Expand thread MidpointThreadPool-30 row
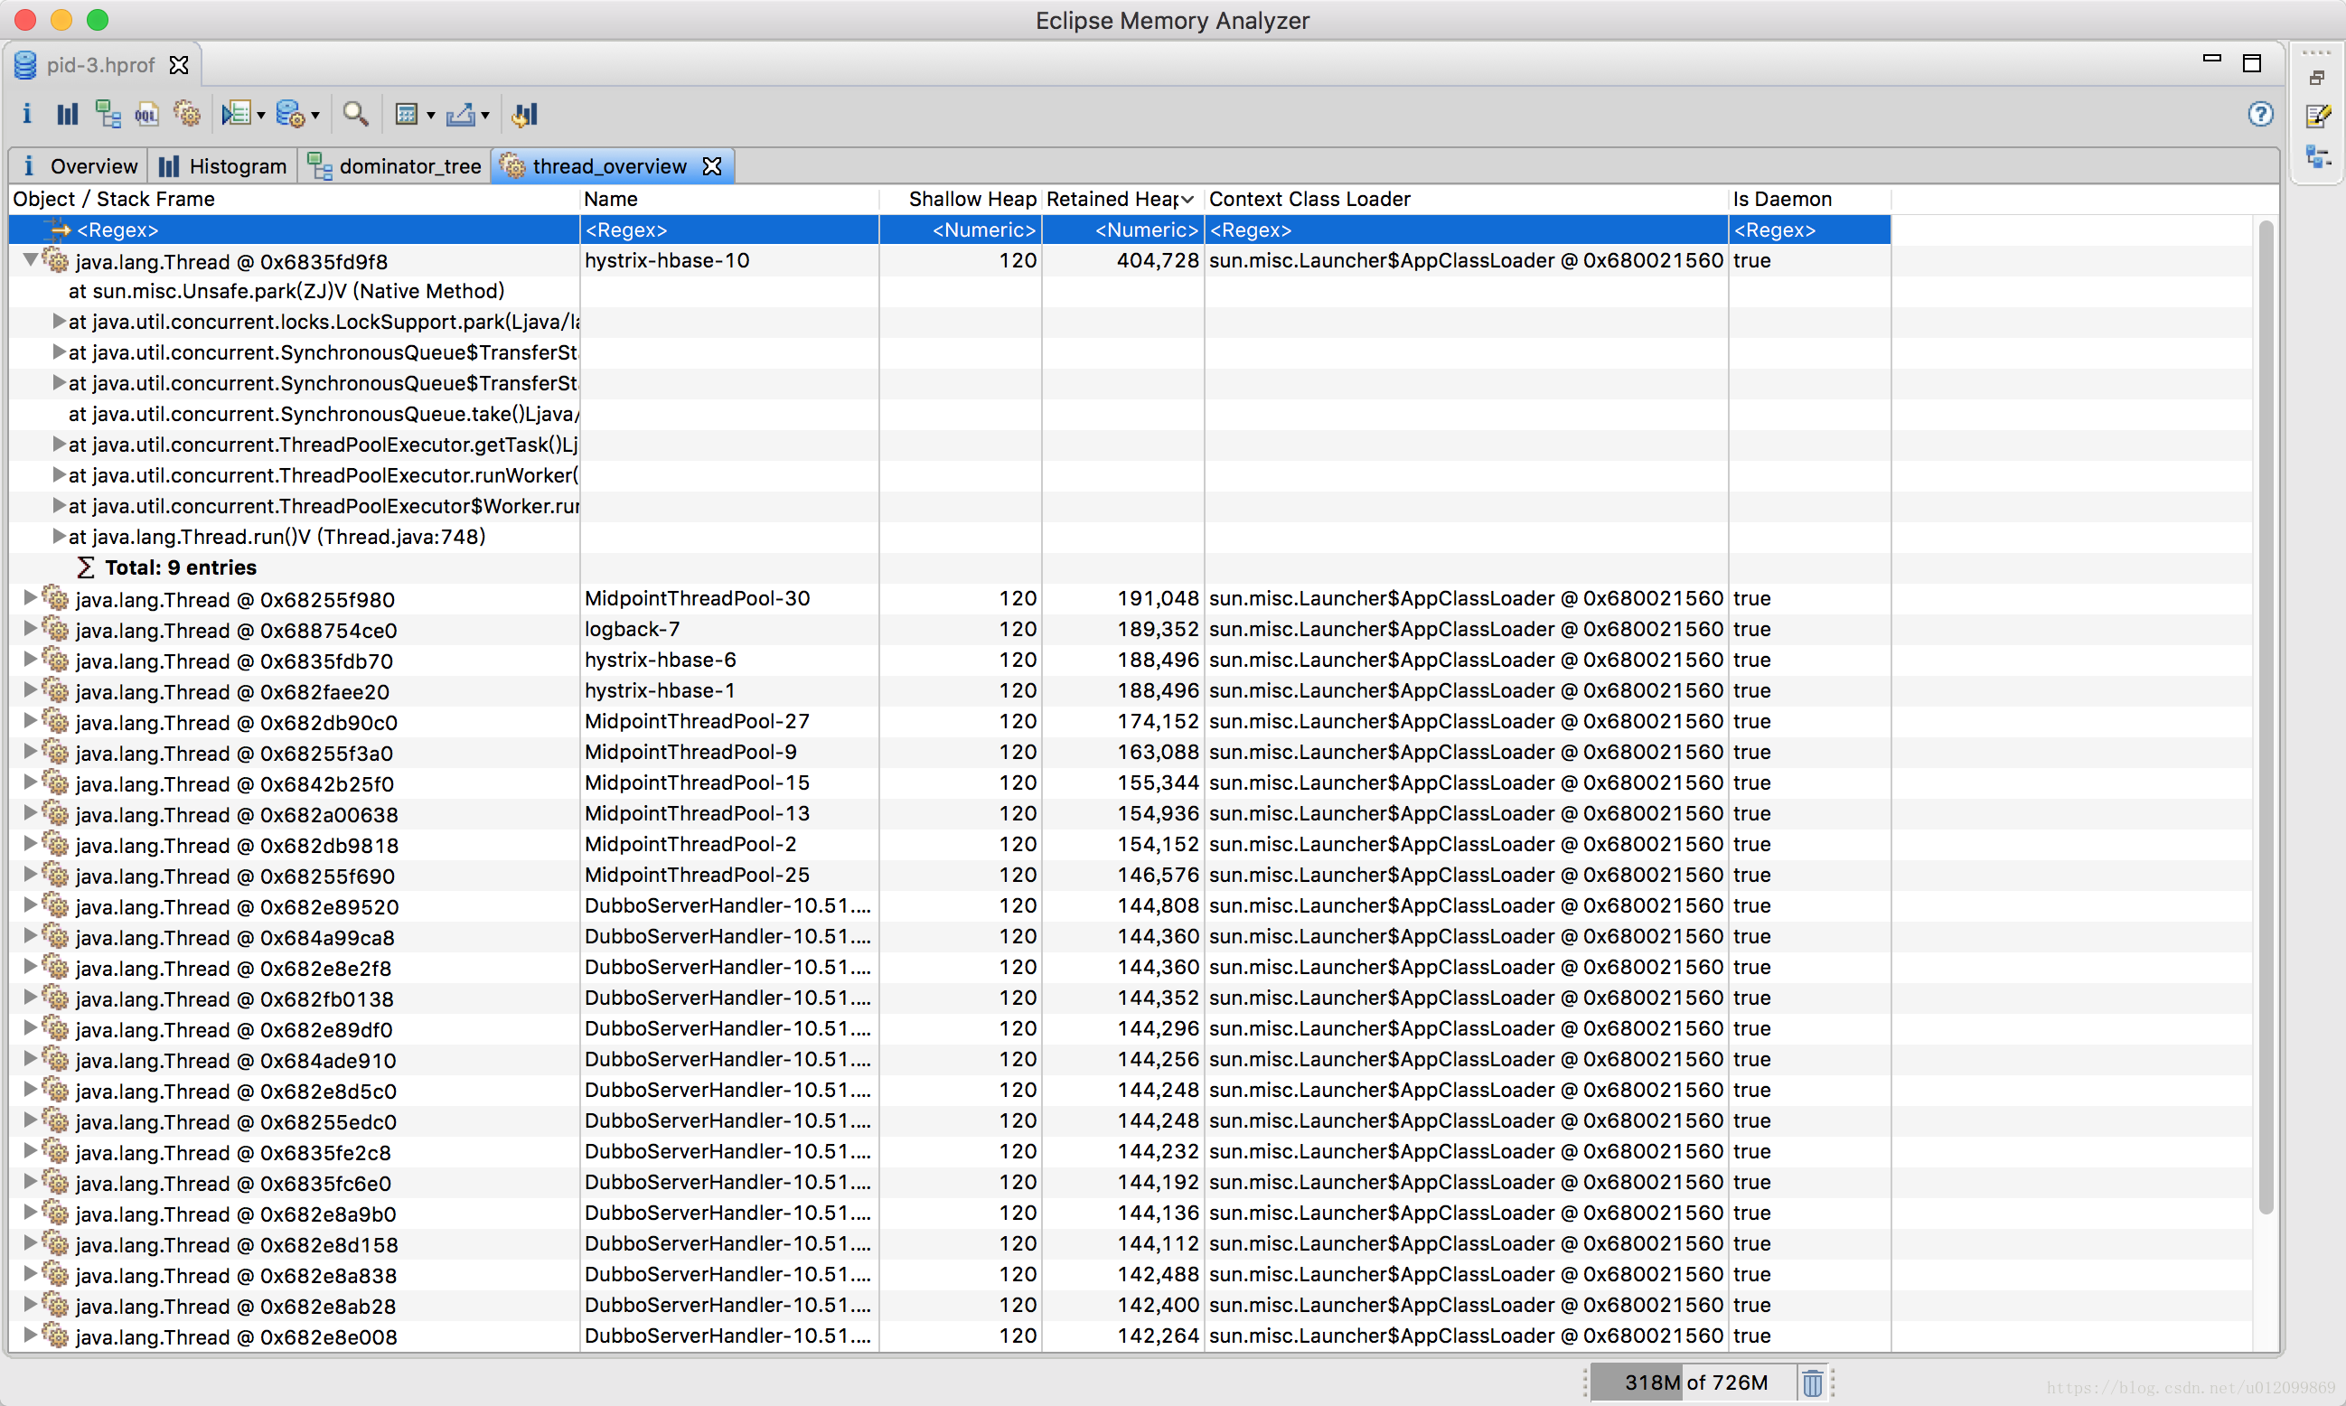Screen dimensions: 2346x1406 point(30,598)
